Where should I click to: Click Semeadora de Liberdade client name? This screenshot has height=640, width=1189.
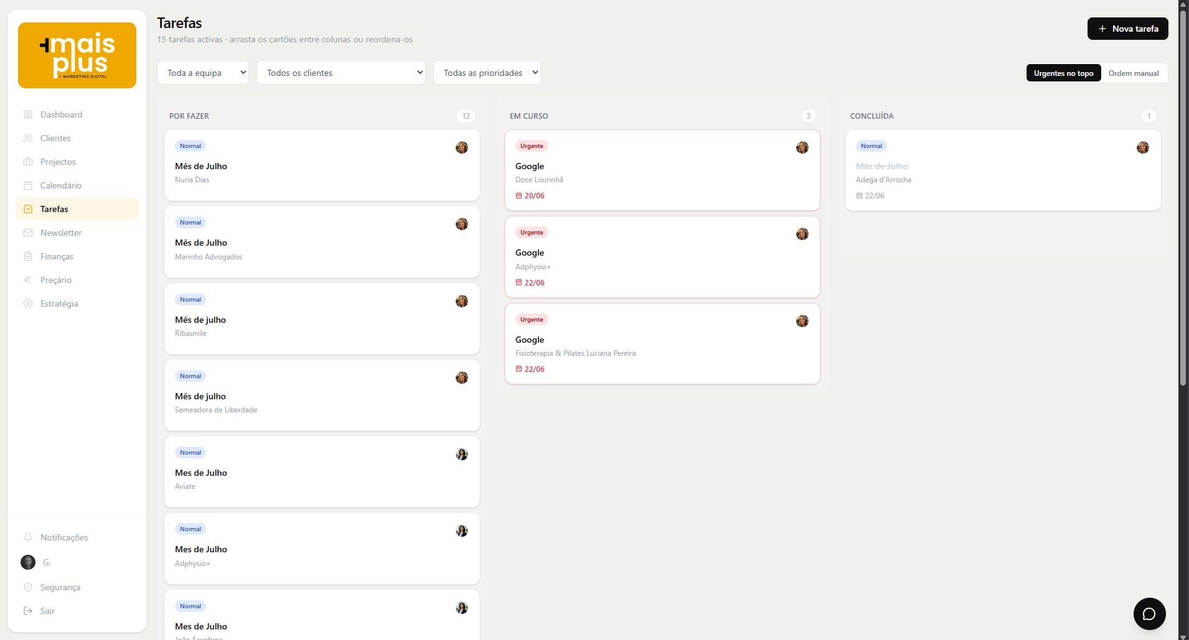coord(216,410)
